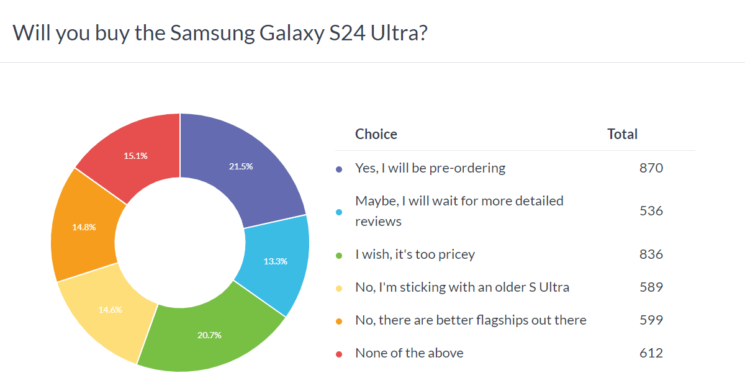Viewport: 745px width, 391px height.
Task: Click the yellow legend dot for older S Ultra
Action: 339,288
